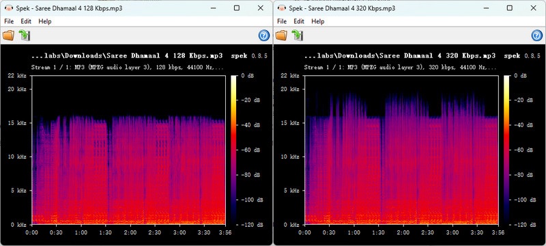Click the '2:30' time label in 128 Kbps window
Viewport: 546px width, 246px height.
click(x=155, y=232)
